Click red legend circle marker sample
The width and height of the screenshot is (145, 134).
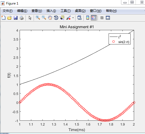[114, 42]
